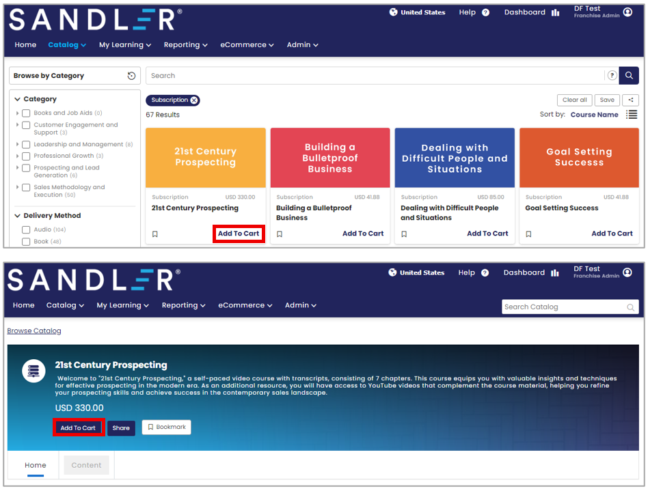Switch to the Content tab
The width and height of the screenshot is (648, 491).
pyautogui.click(x=86, y=465)
